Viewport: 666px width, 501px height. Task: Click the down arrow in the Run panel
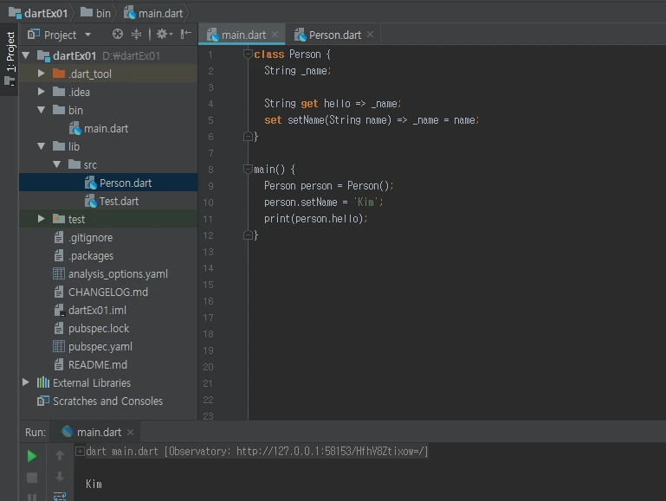pyautogui.click(x=60, y=477)
